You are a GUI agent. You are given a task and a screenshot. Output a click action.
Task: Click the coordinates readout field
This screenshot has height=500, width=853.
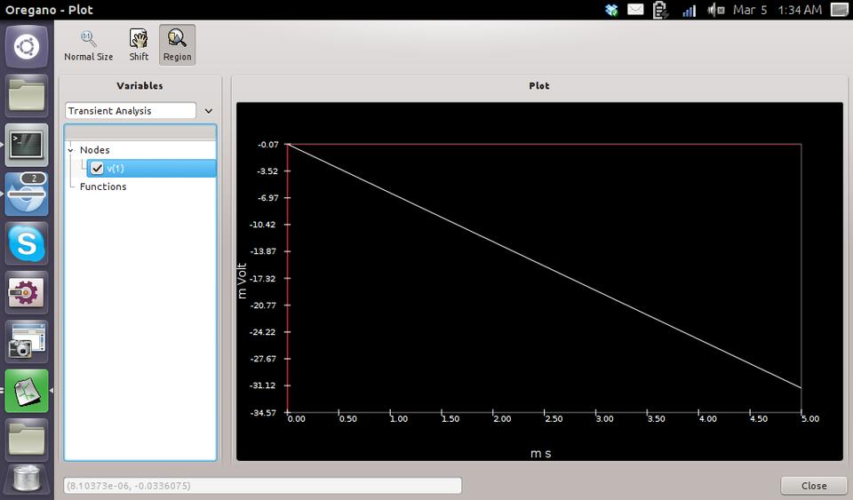pyautogui.click(x=263, y=485)
